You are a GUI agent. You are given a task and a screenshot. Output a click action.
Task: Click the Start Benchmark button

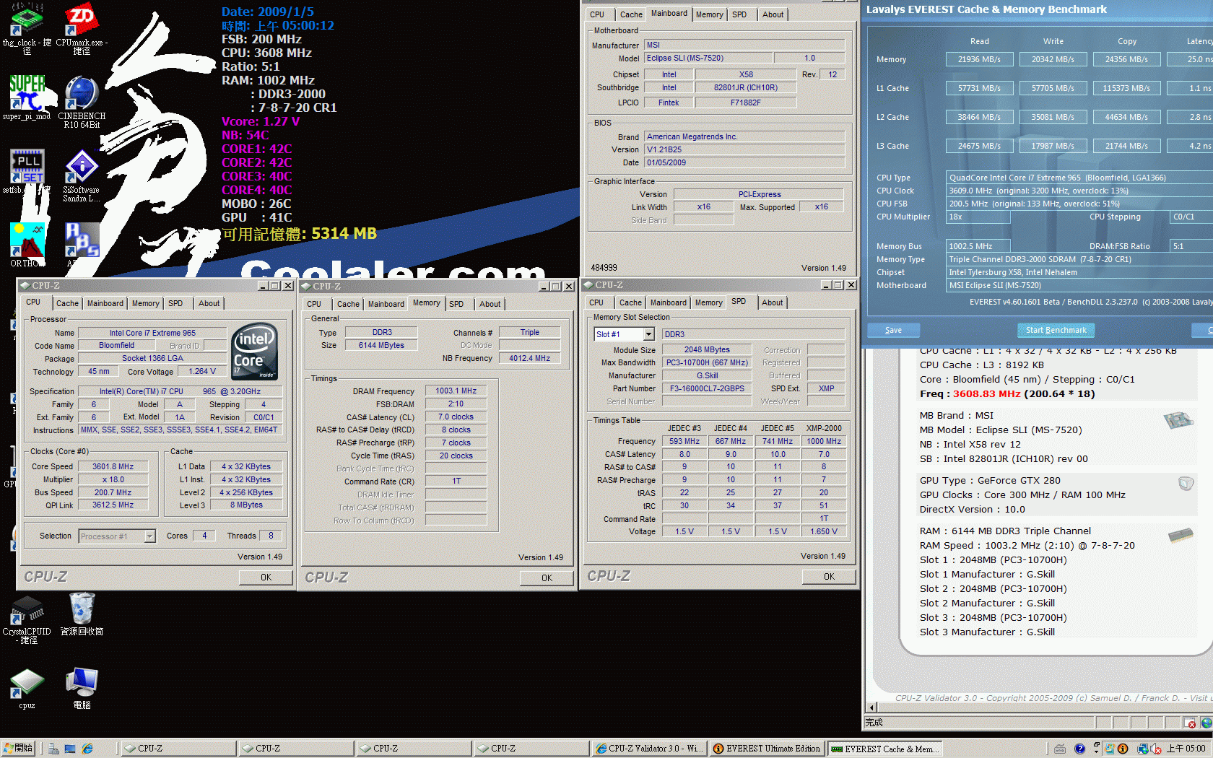1056,330
